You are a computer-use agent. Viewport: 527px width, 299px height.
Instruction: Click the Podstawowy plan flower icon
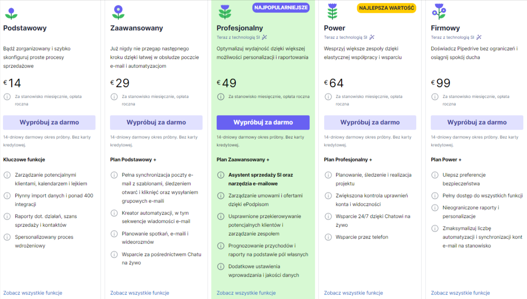11,13
